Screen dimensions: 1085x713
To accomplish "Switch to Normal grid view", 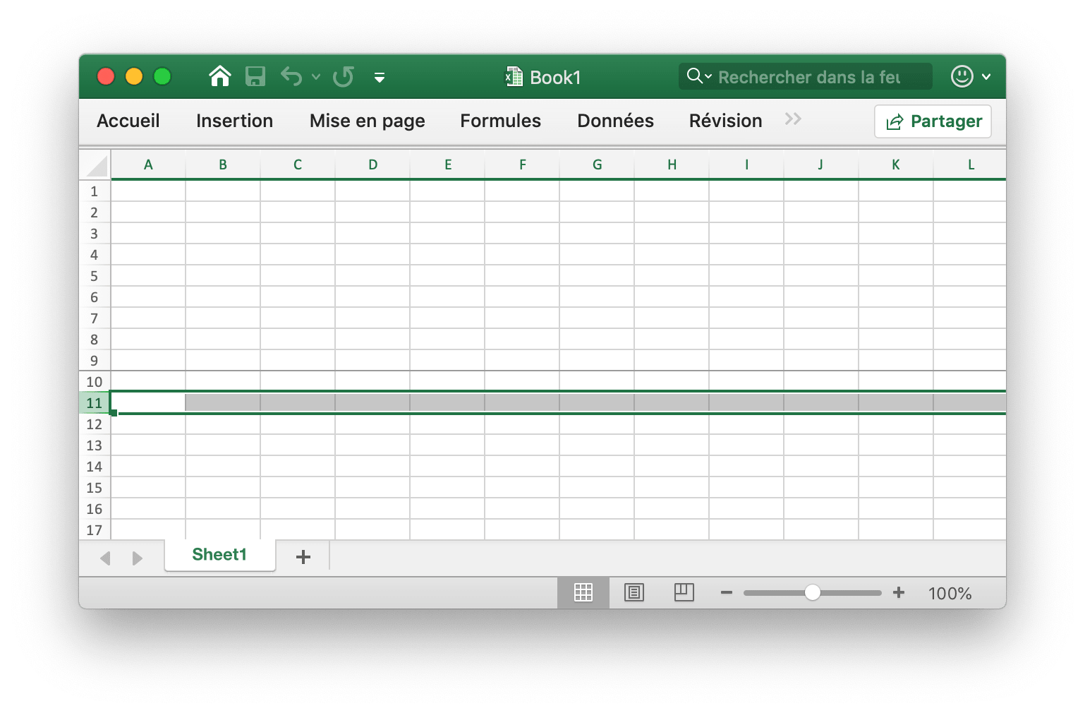I will click(x=583, y=593).
